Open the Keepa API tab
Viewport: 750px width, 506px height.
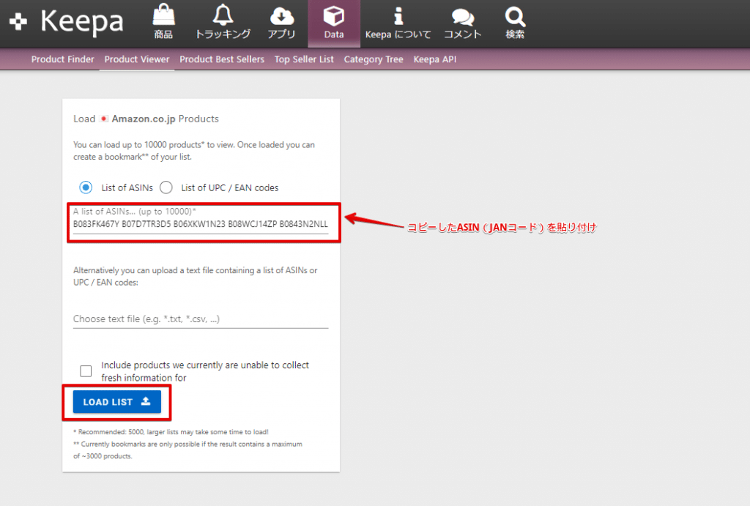coord(434,59)
